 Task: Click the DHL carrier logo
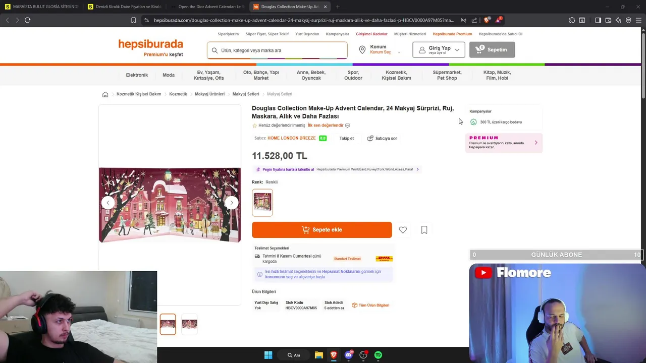(x=384, y=259)
